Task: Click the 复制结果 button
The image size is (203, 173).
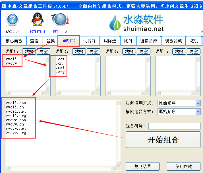Action: (x=142, y=166)
